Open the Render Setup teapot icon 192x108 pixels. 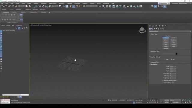coord(128,6)
